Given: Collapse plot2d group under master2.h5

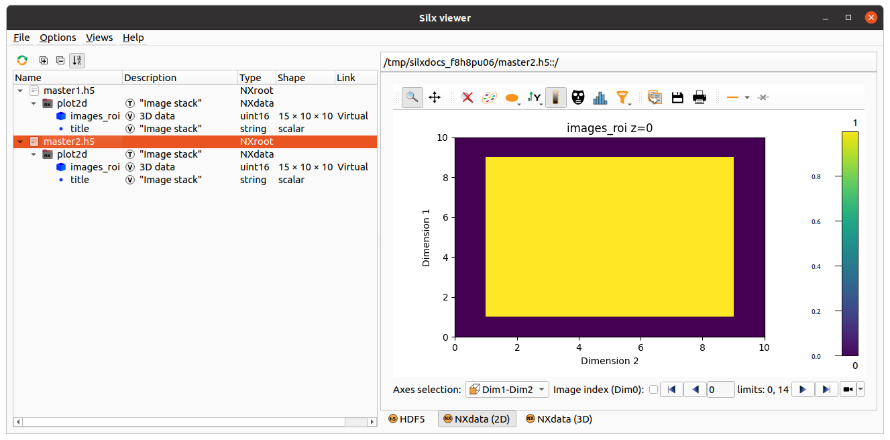Looking at the screenshot, I should tap(34, 154).
